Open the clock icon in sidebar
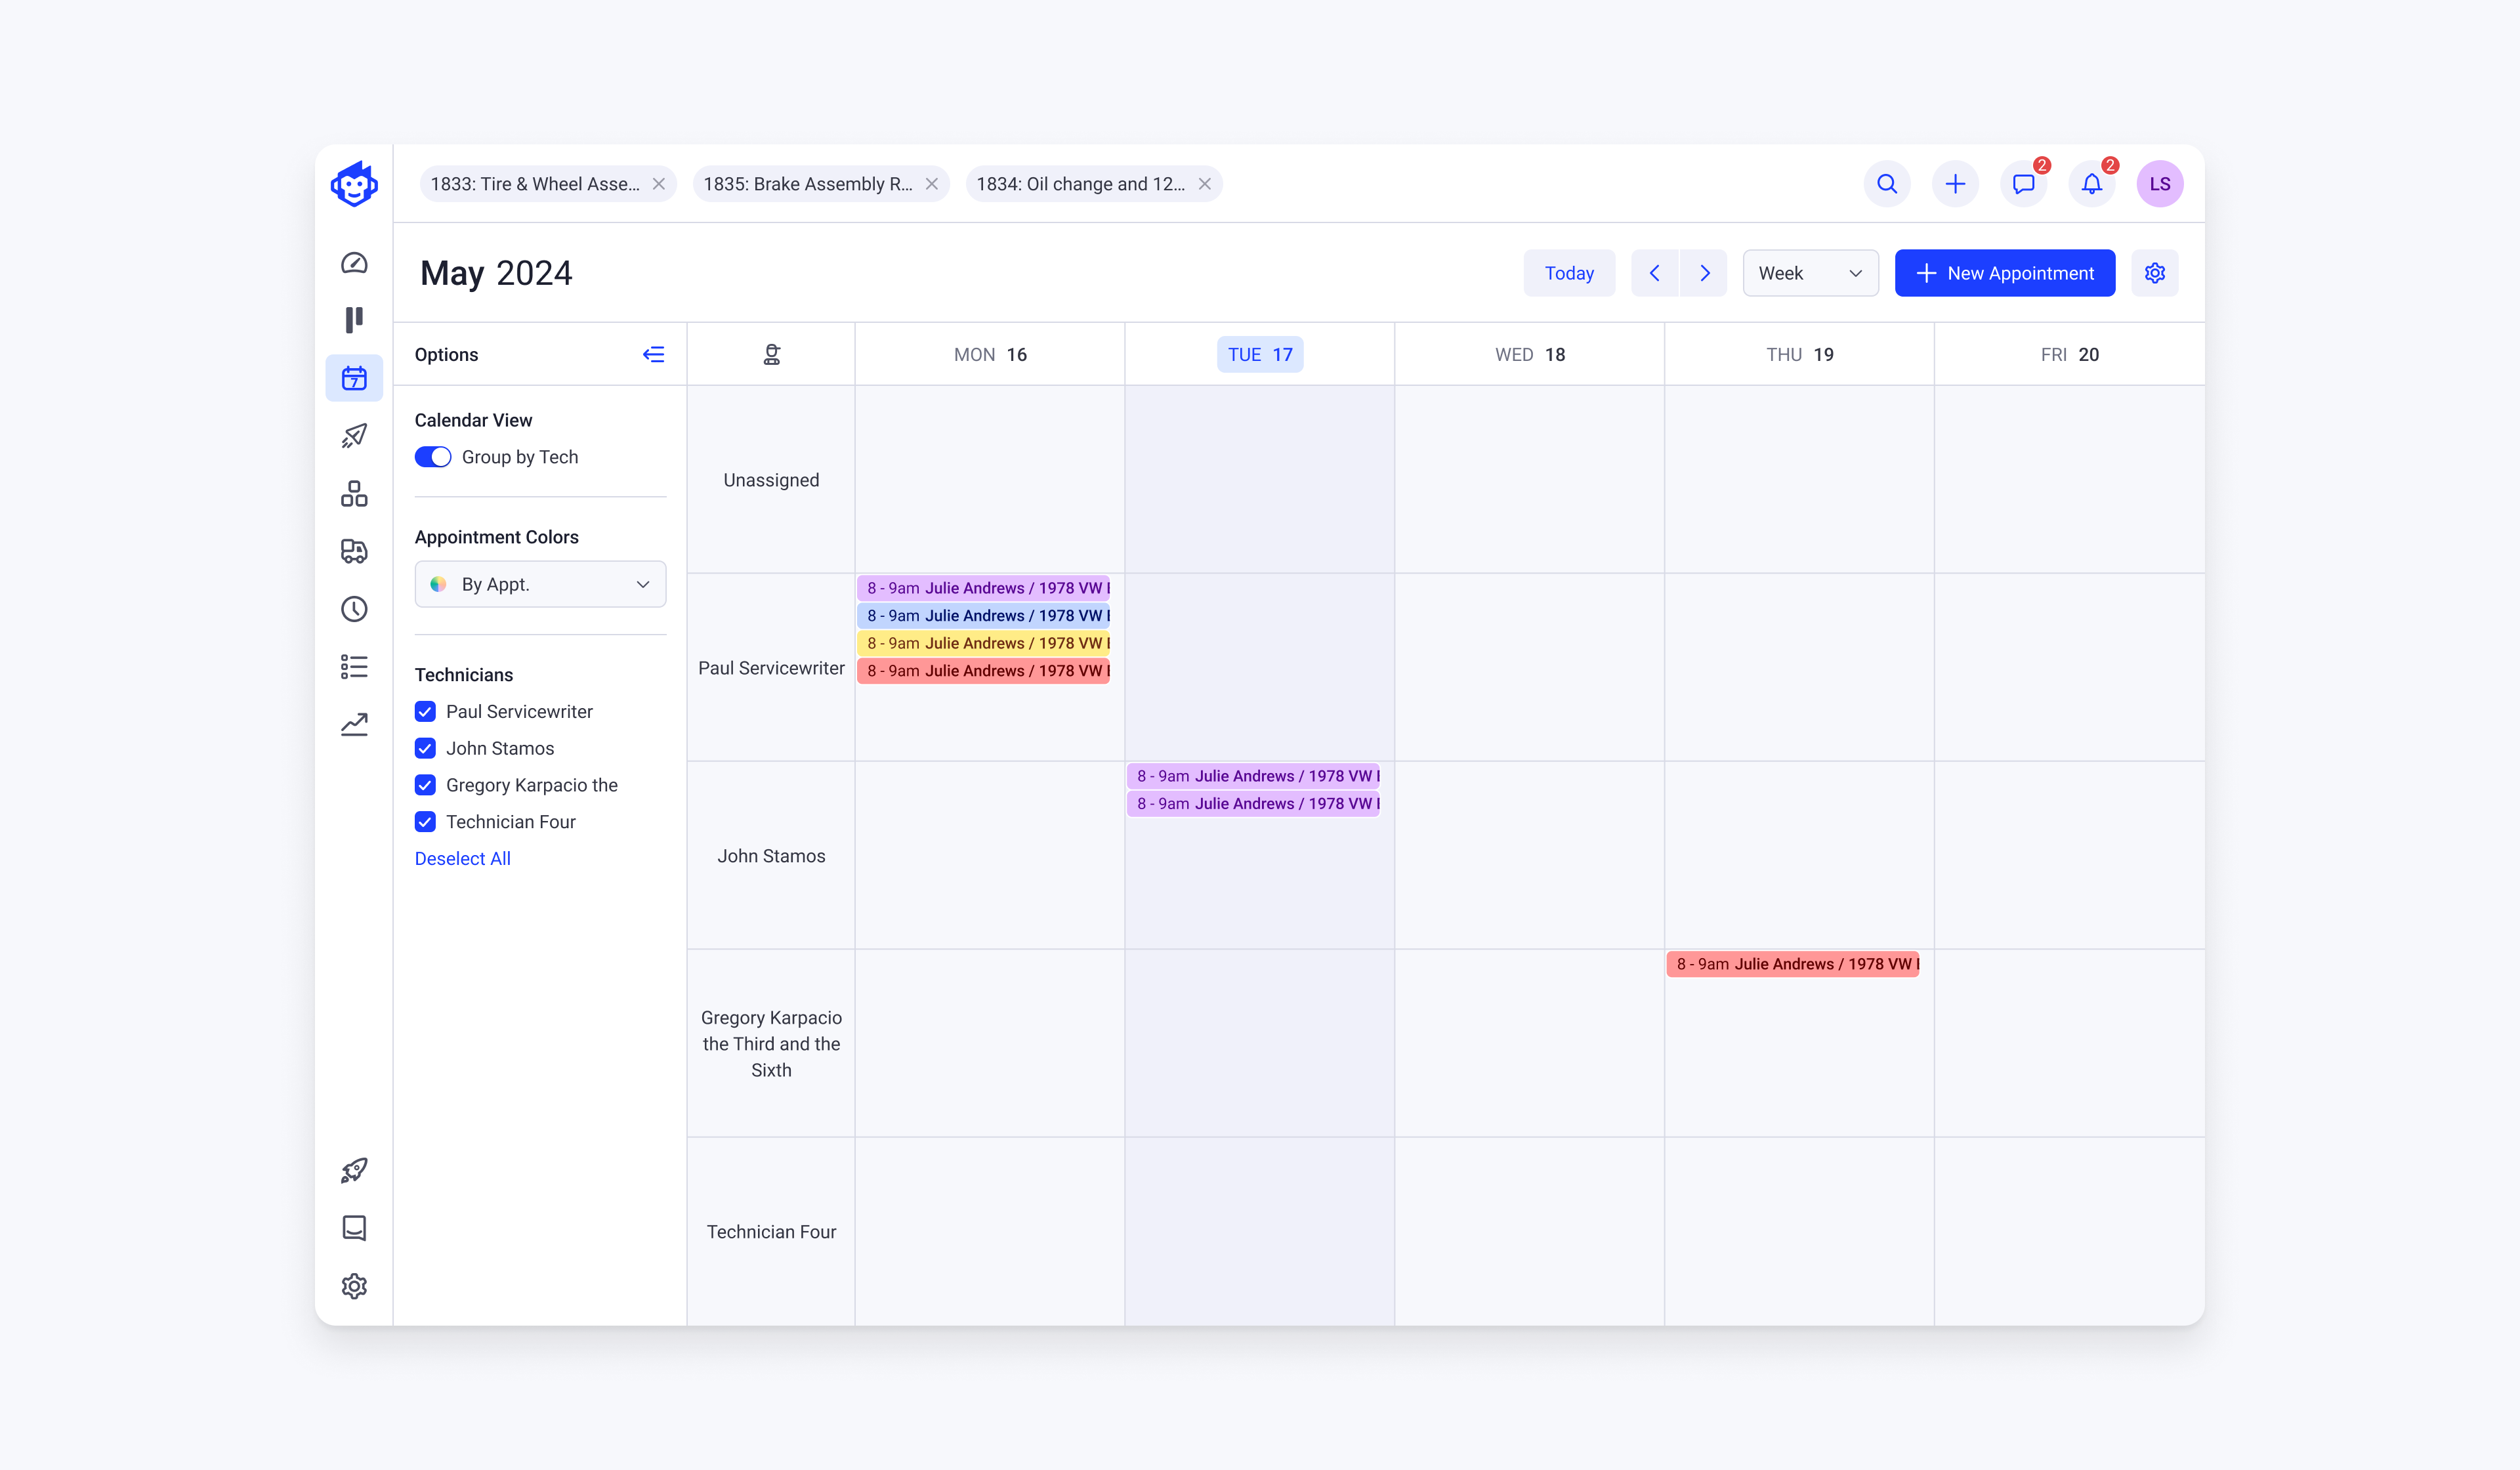The image size is (2520, 1470). tap(354, 609)
